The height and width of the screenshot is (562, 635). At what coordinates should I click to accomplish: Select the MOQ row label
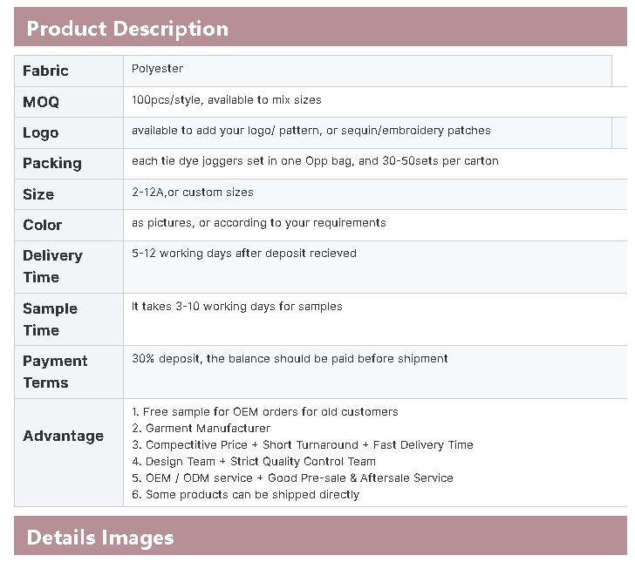[x=41, y=102]
